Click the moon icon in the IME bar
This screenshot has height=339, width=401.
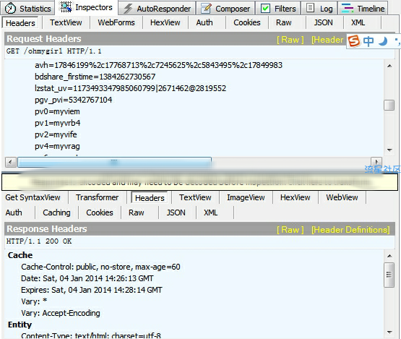(383, 41)
